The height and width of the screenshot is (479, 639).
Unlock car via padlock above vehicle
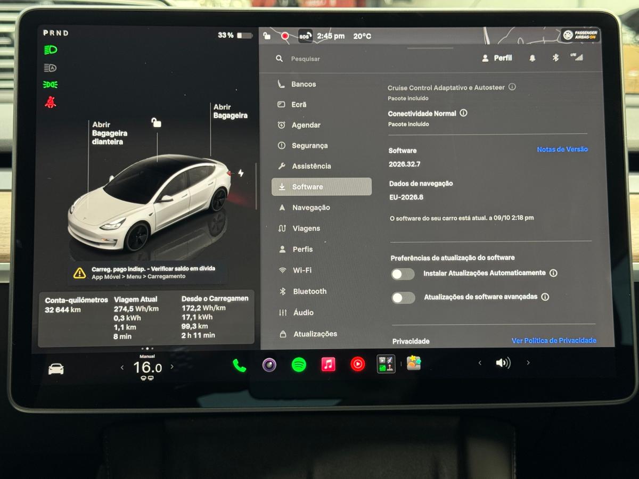pyautogui.click(x=156, y=122)
